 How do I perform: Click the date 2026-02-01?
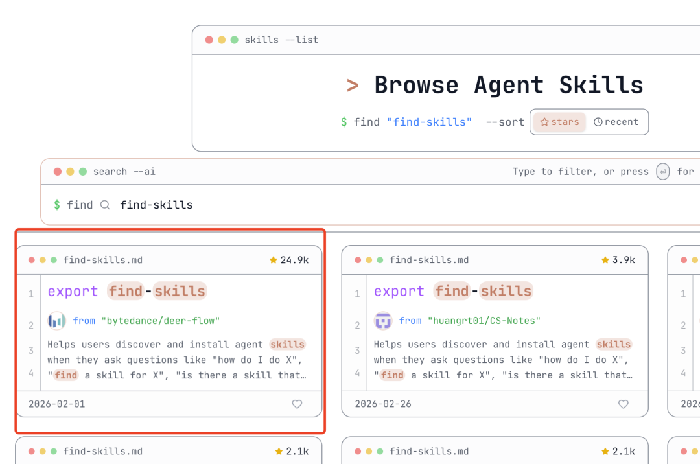(56, 404)
